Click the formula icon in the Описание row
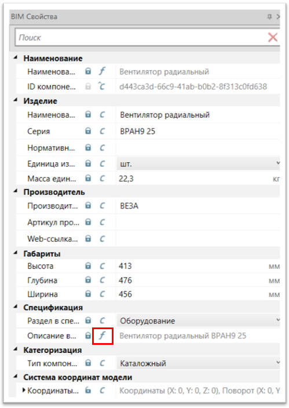 pos(103,336)
